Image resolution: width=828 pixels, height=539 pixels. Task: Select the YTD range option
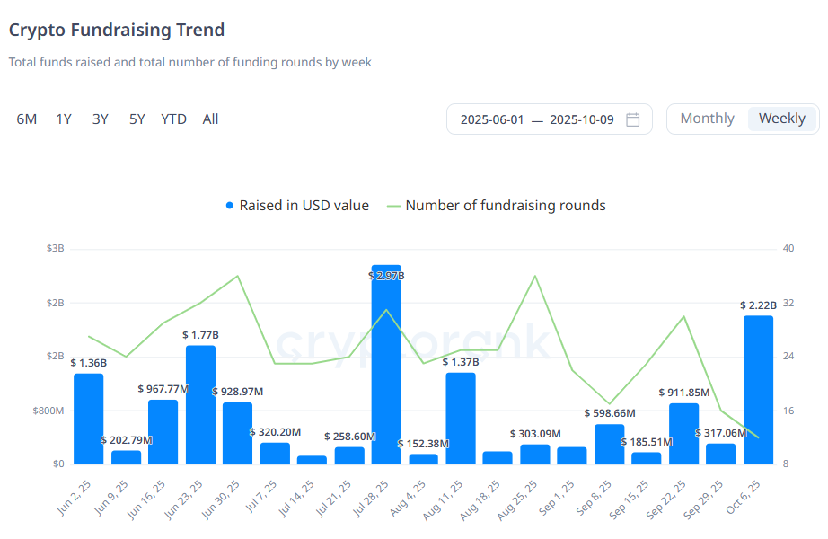click(x=173, y=119)
